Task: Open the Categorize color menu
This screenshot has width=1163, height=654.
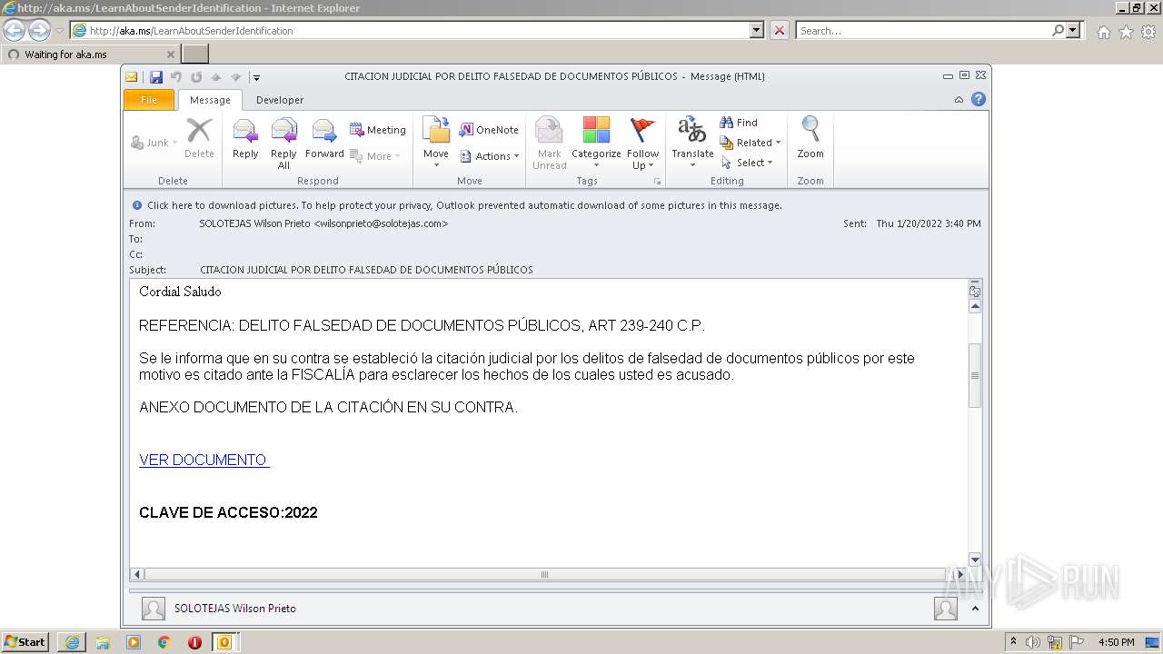Action: tap(596, 143)
